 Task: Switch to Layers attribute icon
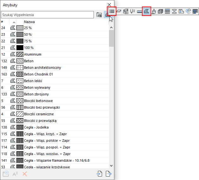coord(119,11)
